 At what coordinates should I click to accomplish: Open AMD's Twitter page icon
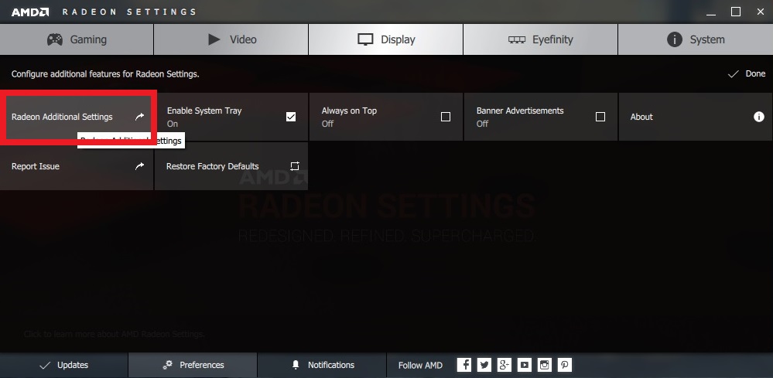[x=484, y=365]
